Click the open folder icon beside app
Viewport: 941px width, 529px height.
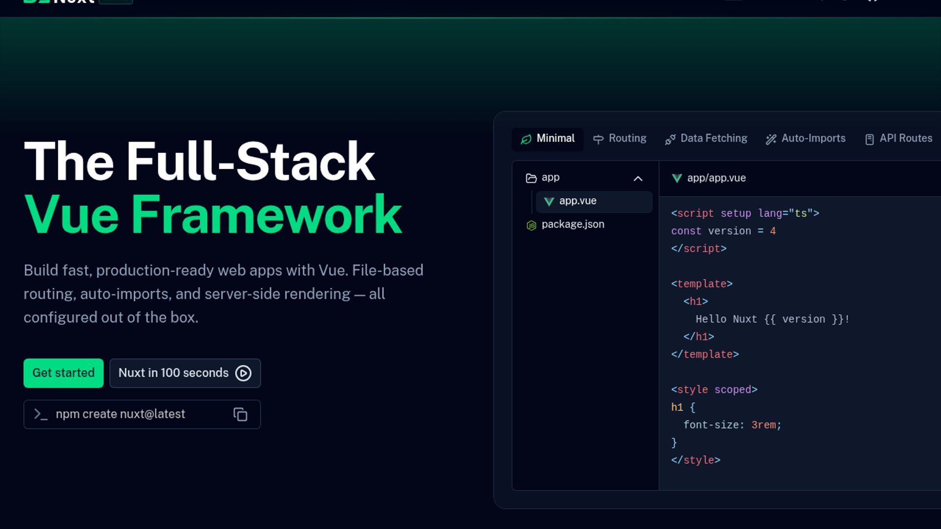click(x=531, y=178)
